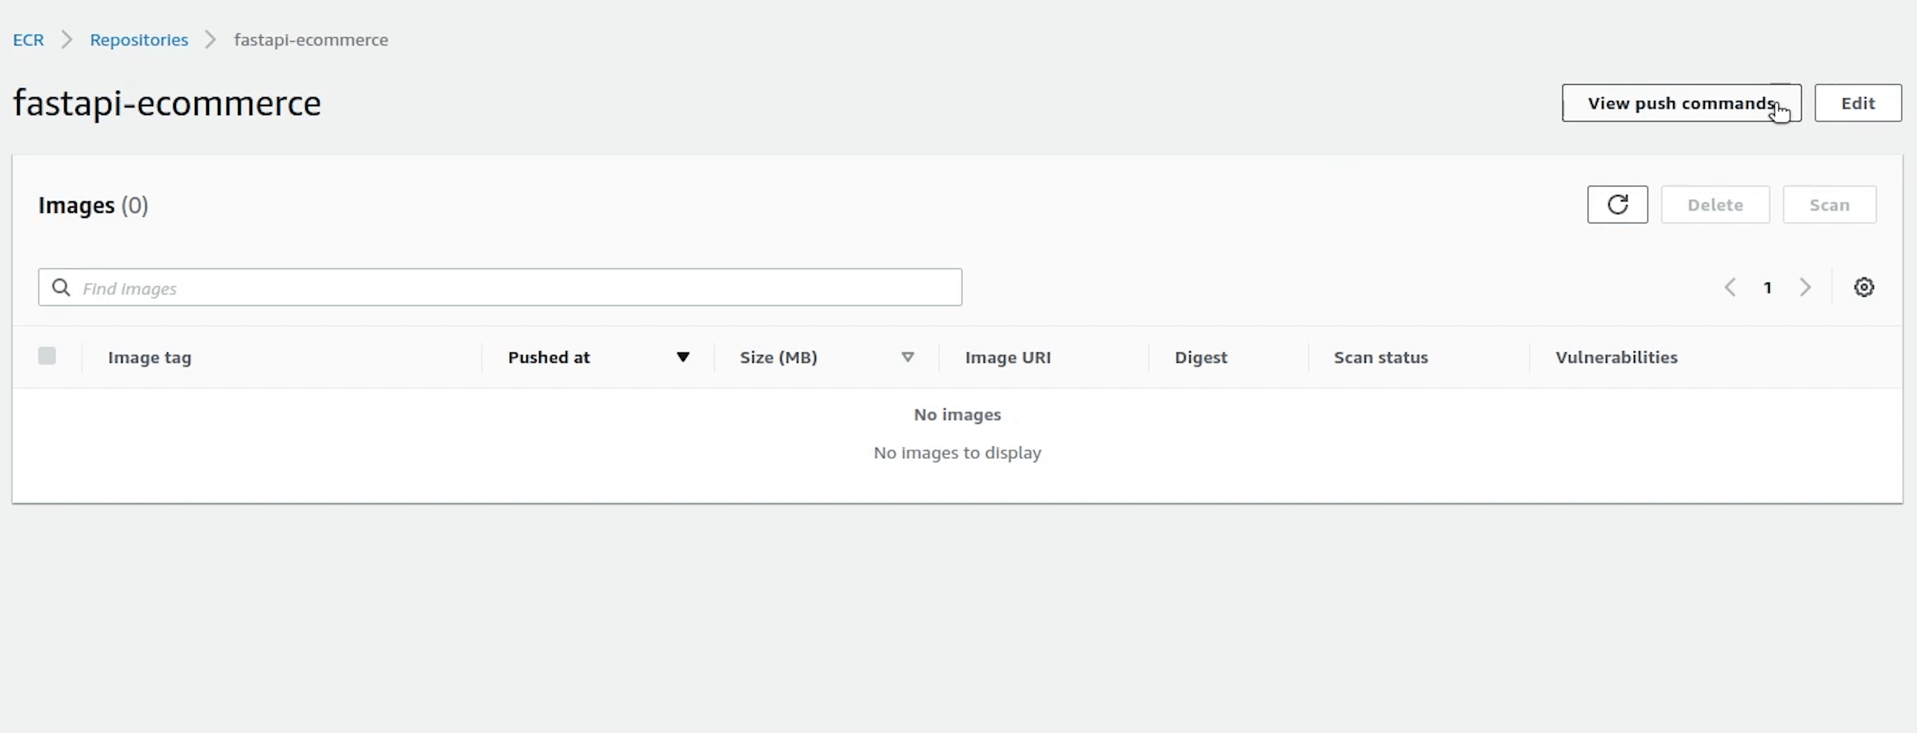Viewport: 1917px width, 733px height.
Task: Go to previous page arrow
Action: point(1730,287)
